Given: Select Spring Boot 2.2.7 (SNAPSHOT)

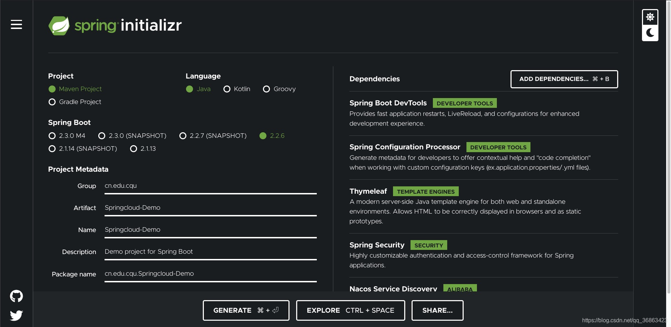Looking at the screenshot, I should 213,136.
